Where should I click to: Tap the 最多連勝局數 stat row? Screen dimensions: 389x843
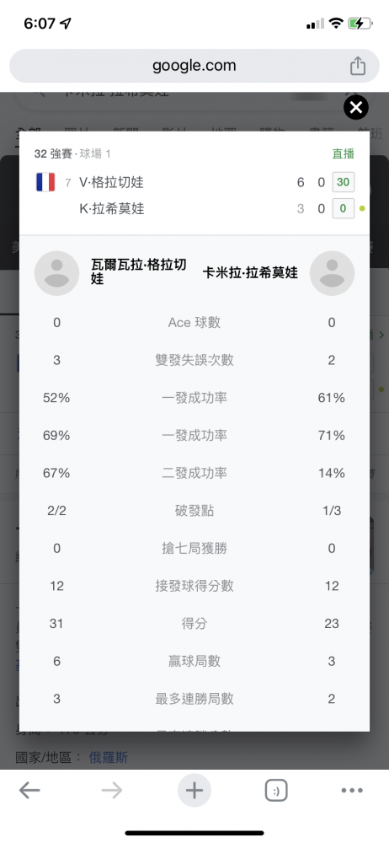[x=194, y=699]
